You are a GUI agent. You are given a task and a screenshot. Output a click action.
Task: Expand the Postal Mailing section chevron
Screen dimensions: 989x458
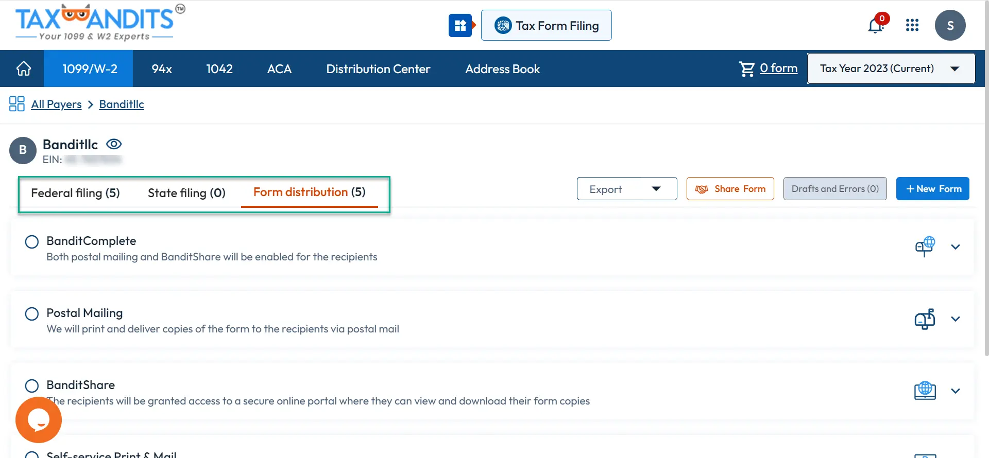click(956, 319)
